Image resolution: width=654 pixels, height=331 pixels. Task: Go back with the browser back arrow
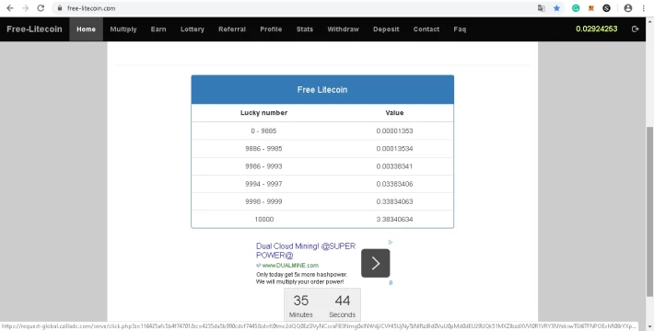coord(10,8)
